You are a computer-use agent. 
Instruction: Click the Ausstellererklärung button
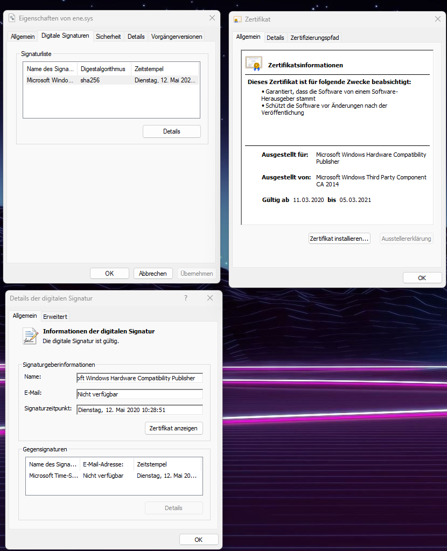point(406,239)
